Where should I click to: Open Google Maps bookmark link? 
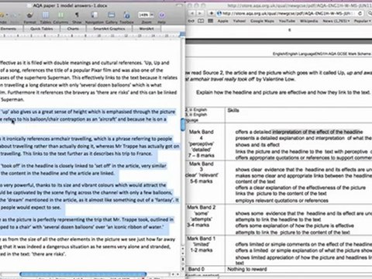pos(262,21)
